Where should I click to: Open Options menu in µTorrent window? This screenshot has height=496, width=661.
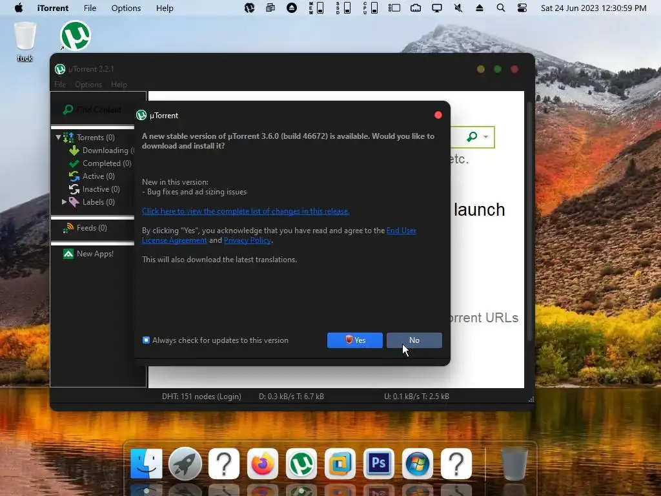point(88,85)
